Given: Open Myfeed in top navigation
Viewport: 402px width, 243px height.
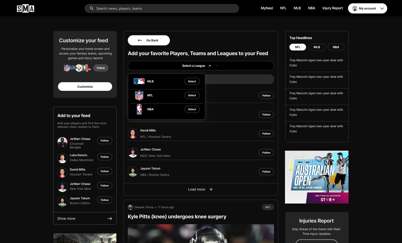Looking at the screenshot, I should (x=267, y=8).
